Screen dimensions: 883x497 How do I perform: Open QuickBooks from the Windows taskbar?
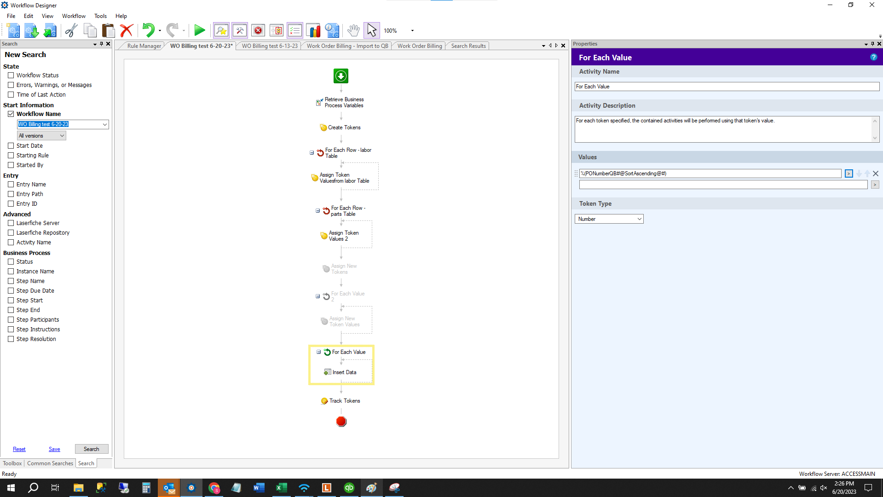[x=349, y=488]
